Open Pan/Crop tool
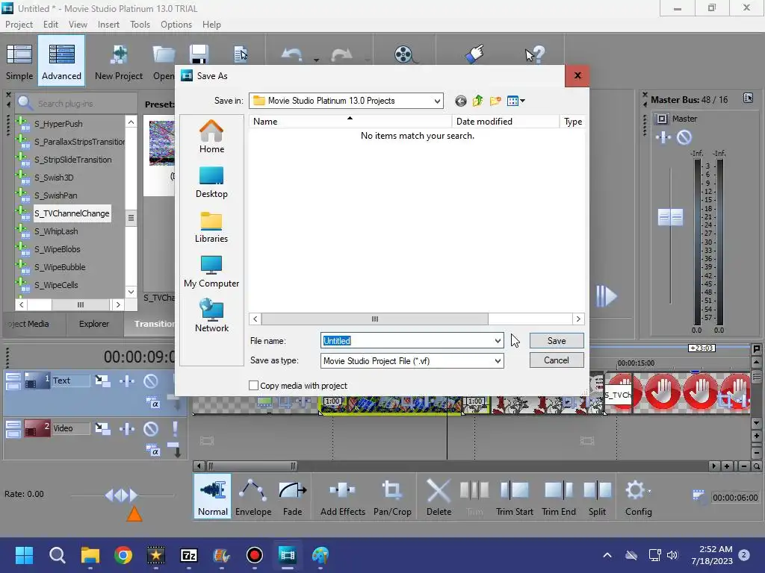The height and width of the screenshot is (573, 765). (392, 498)
